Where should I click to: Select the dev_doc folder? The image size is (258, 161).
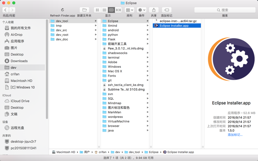pyautogui.click(x=74, y=39)
